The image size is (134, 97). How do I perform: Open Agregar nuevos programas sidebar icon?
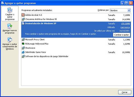[x=10, y=26]
